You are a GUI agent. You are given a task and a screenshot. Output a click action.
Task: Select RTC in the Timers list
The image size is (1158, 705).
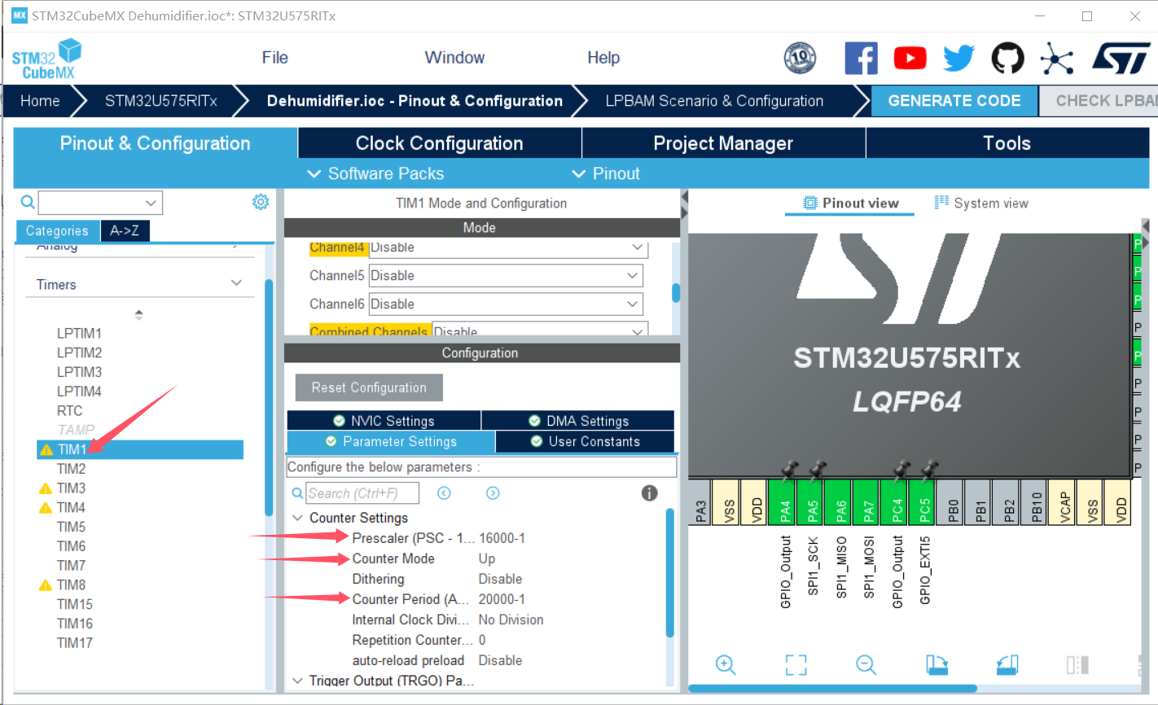(69, 410)
